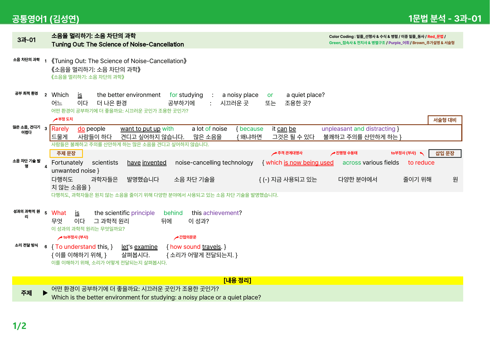490x346 pixels.
Task: Click the green phrase for studying
Action: point(186,95)
